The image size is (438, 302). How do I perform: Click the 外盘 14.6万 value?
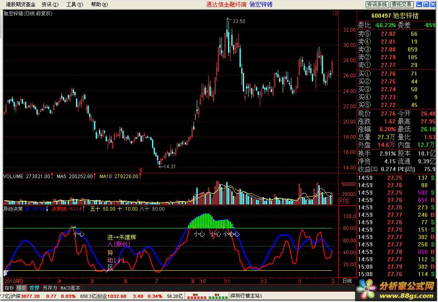tap(386, 145)
